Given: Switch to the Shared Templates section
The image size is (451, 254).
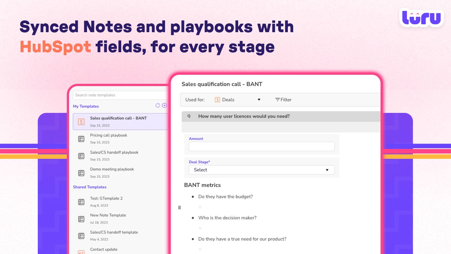Looking at the screenshot, I should pyautogui.click(x=90, y=187).
